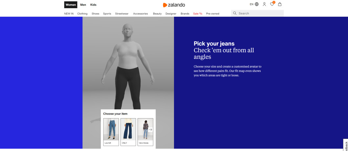Click the search magnifier icon
Viewport: 348px width, 151px height.
coord(235,13)
